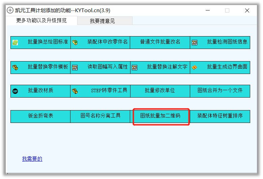Image resolution: width=263 pixels, height=179 pixels.
Task: Click the VIP badge icon beside 批量改材质
Action: [x=15, y=91]
